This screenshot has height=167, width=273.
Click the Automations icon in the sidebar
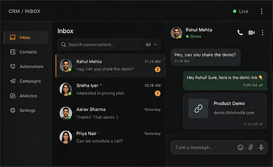[13, 66]
